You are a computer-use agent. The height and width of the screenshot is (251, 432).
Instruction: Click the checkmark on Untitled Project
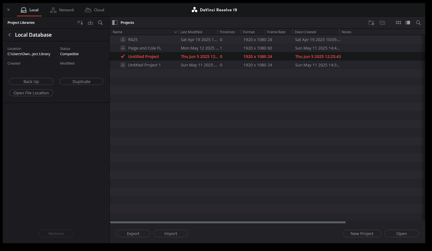pos(123,56)
